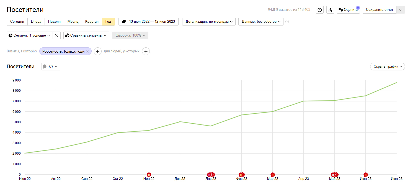410x194 pixels.
Task: Click the Посетители page title
Action: [25, 10]
